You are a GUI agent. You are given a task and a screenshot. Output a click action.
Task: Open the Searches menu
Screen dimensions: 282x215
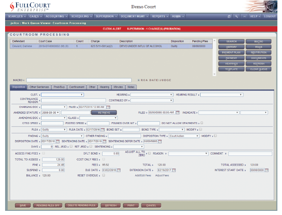click(x=17, y=17)
